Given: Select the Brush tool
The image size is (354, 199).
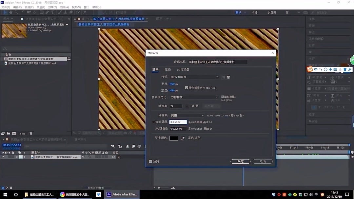Looking at the screenshot, I should tap(59, 12).
